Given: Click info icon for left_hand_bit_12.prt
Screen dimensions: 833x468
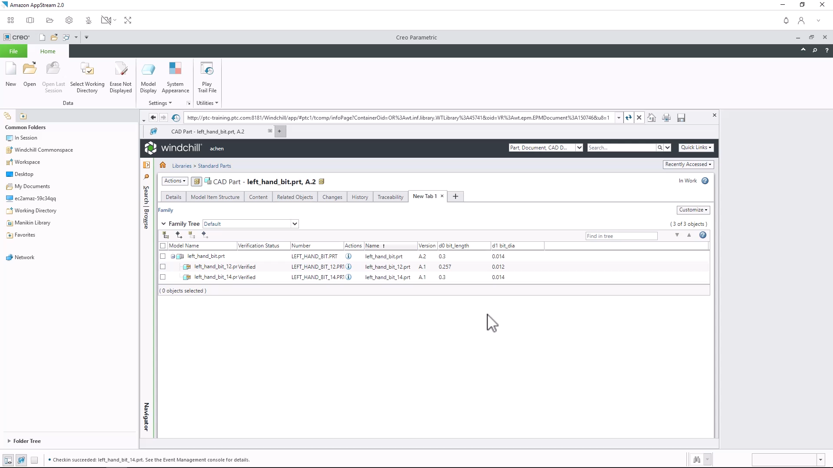Looking at the screenshot, I should pyautogui.click(x=348, y=267).
